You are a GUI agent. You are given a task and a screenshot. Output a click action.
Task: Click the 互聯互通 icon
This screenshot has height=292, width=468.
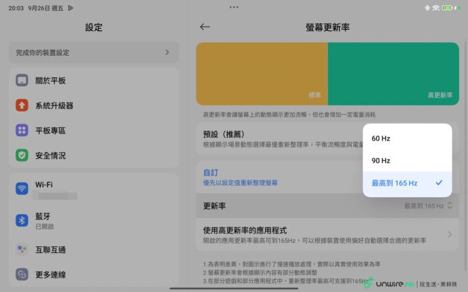point(22,250)
